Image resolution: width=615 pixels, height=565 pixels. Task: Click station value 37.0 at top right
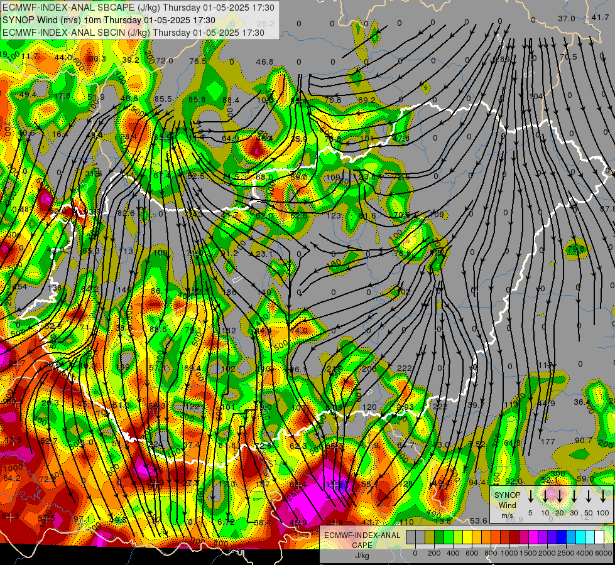click(x=567, y=19)
